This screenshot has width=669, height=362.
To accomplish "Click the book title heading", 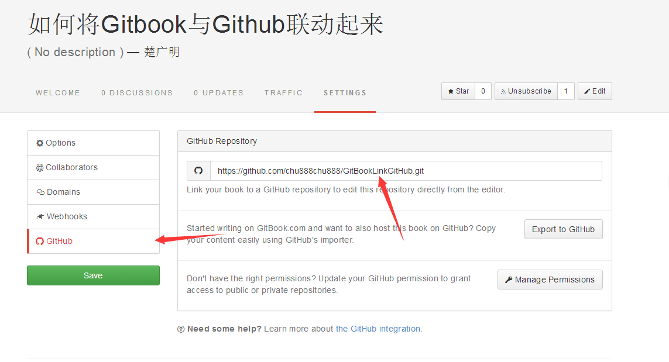I will (x=205, y=24).
